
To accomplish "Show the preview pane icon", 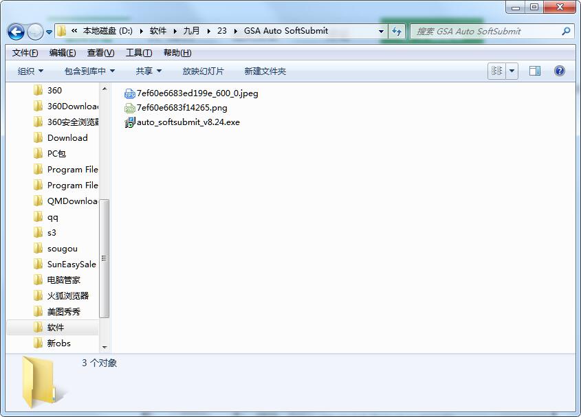I will (x=534, y=70).
